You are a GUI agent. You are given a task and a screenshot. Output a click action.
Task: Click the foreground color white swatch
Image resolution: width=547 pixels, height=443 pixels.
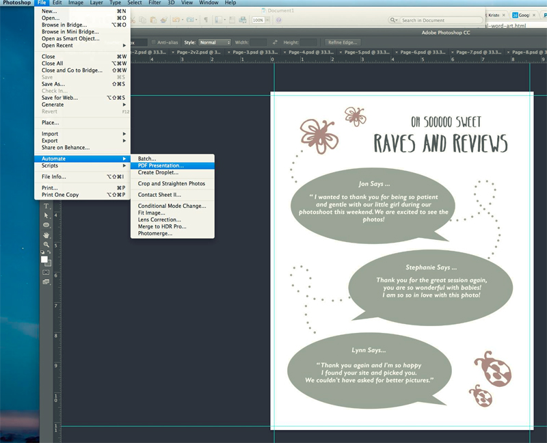(44, 259)
